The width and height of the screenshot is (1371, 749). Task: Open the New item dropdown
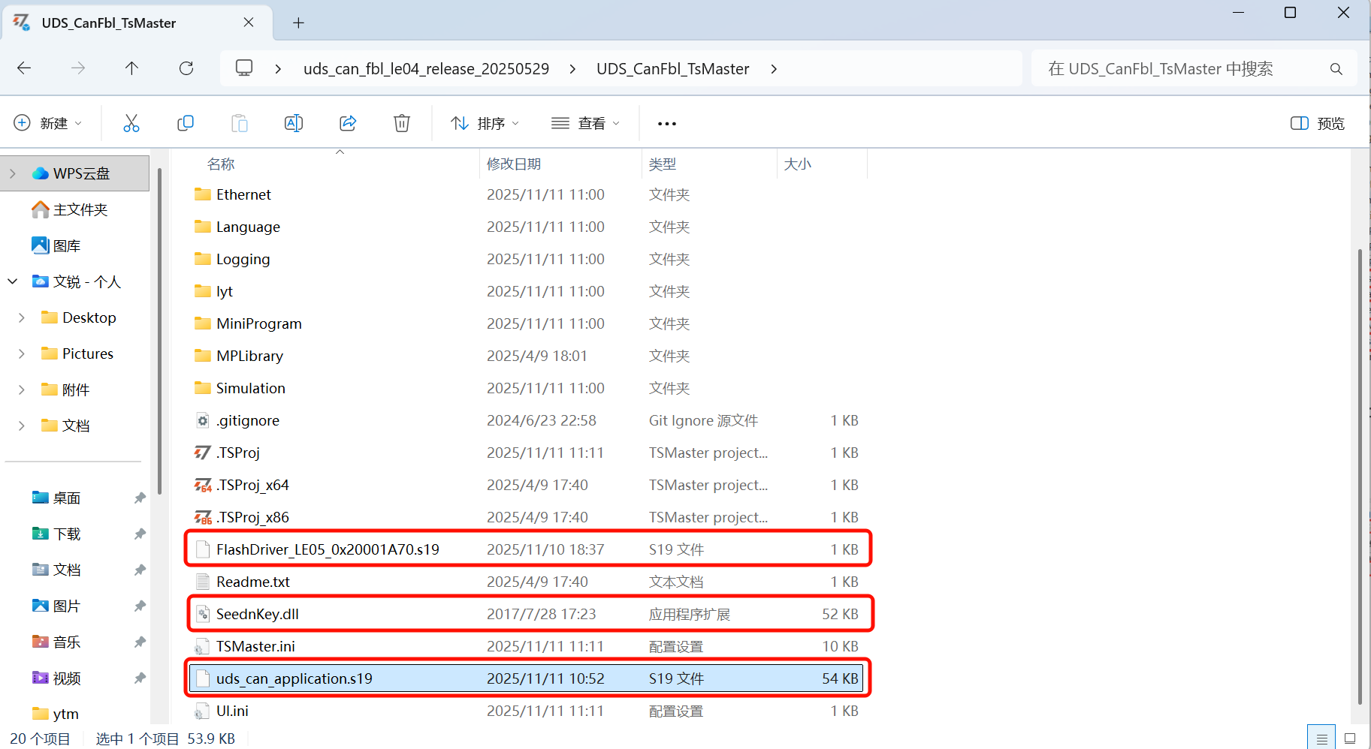48,123
